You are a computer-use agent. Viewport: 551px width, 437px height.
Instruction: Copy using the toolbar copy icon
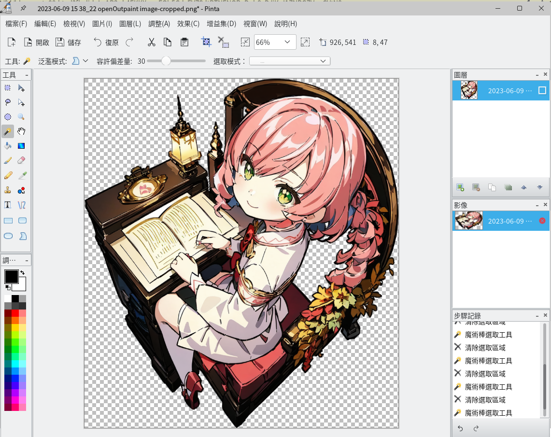click(168, 42)
